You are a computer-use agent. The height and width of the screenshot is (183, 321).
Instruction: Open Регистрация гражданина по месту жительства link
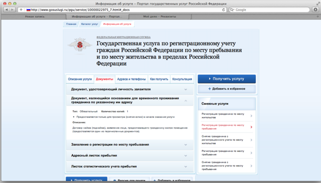pyautogui.click(x=223, y=115)
